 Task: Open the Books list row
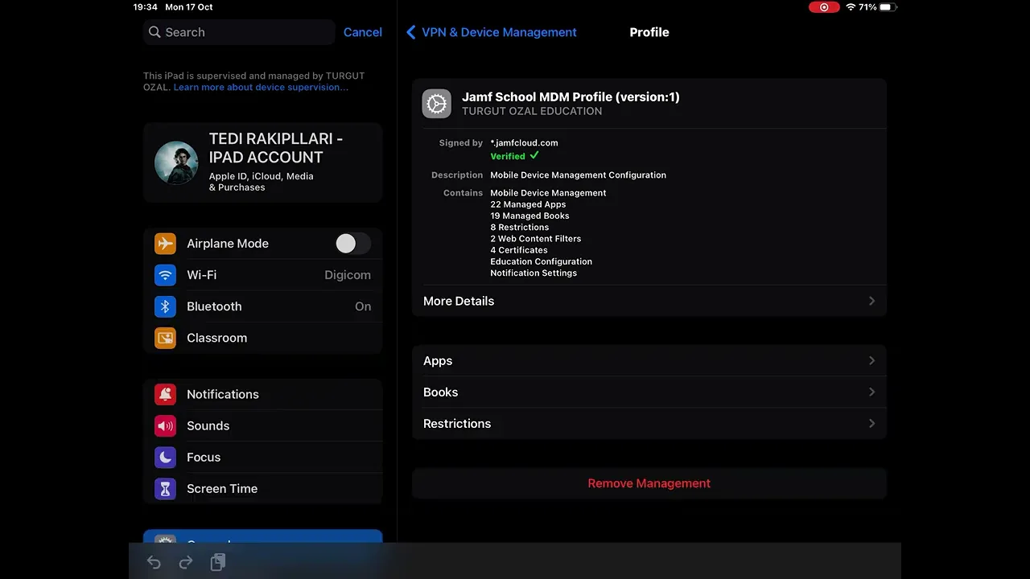coord(649,392)
